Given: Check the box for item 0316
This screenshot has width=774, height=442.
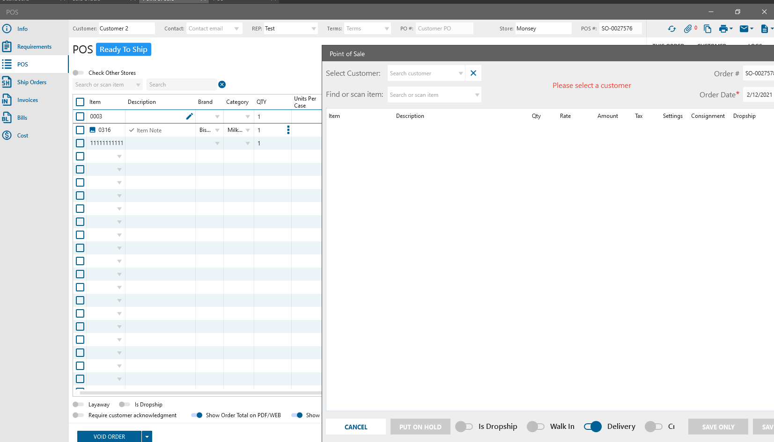Looking at the screenshot, I should 80,130.
